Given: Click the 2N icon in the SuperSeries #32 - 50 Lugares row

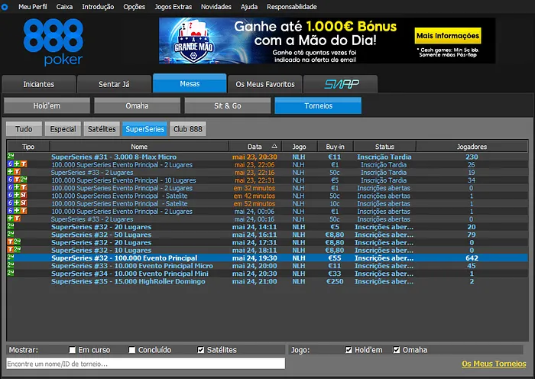Looking at the screenshot, I should [x=11, y=234].
